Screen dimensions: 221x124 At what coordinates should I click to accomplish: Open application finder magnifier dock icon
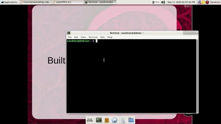tap(122, 120)
